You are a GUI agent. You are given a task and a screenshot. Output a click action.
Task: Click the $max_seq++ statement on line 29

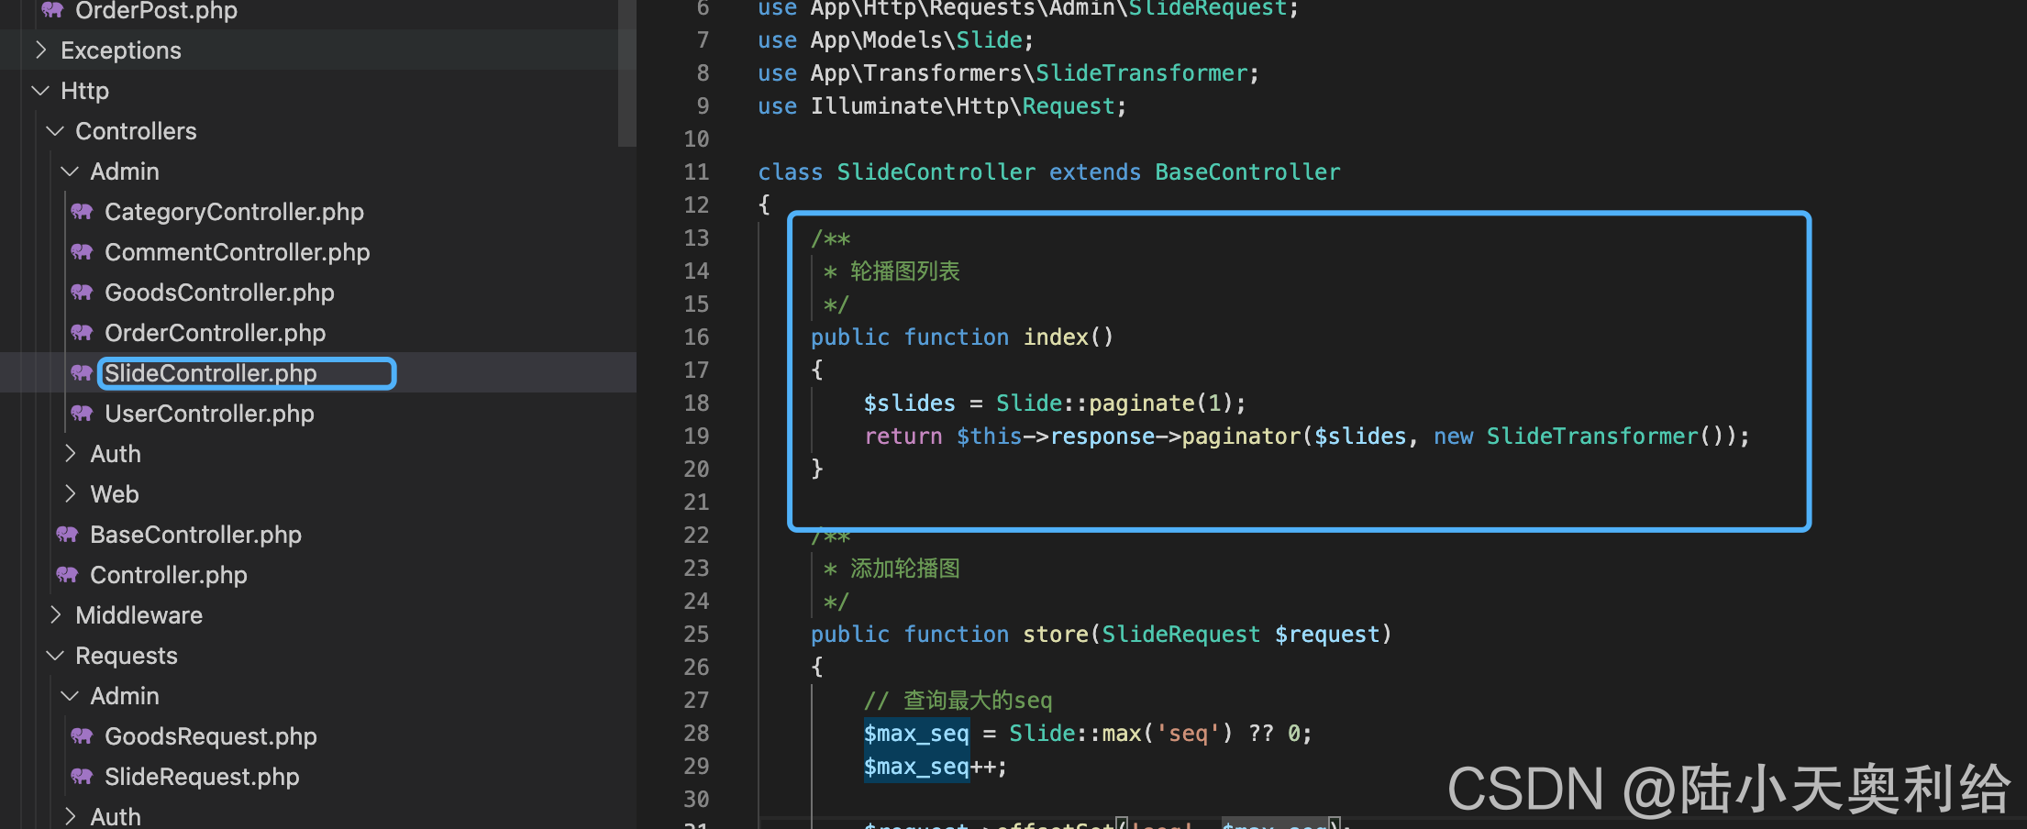click(x=936, y=766)
